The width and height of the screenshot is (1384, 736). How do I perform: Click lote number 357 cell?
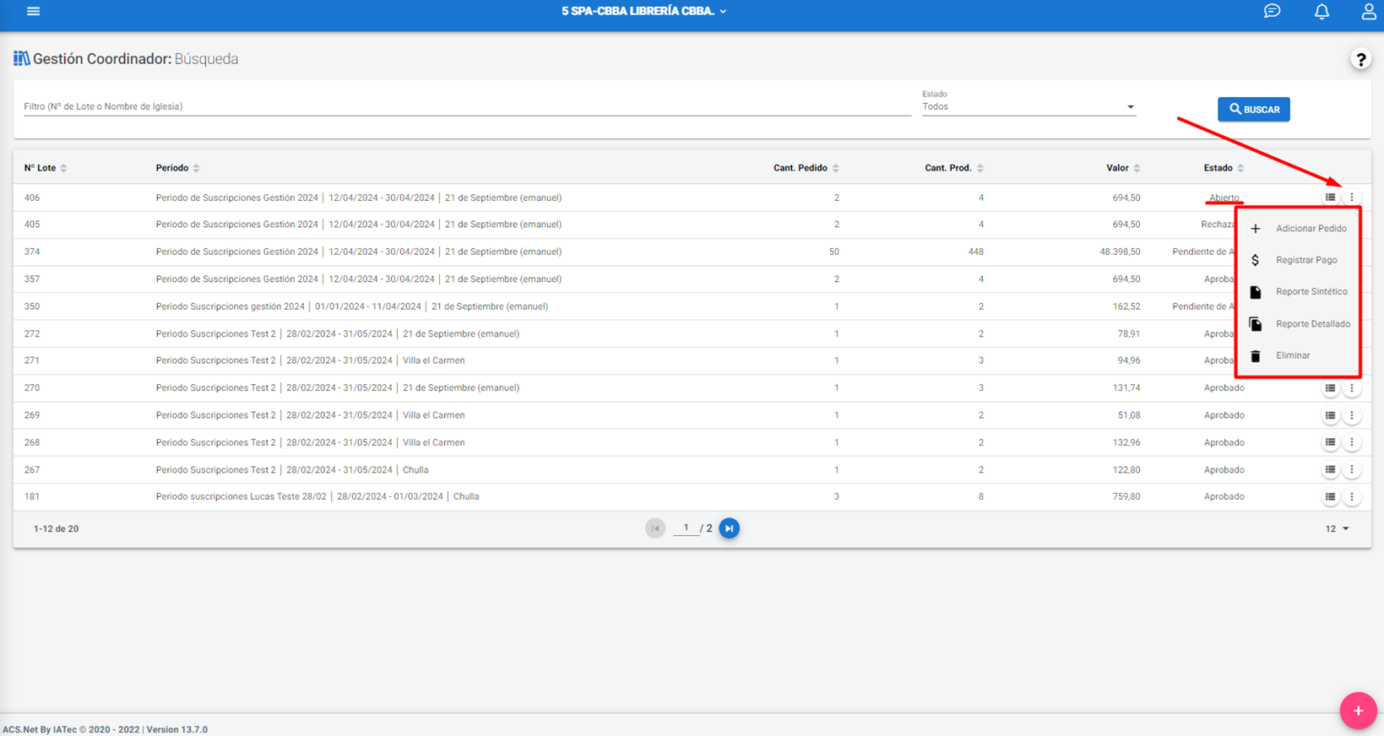32,279
